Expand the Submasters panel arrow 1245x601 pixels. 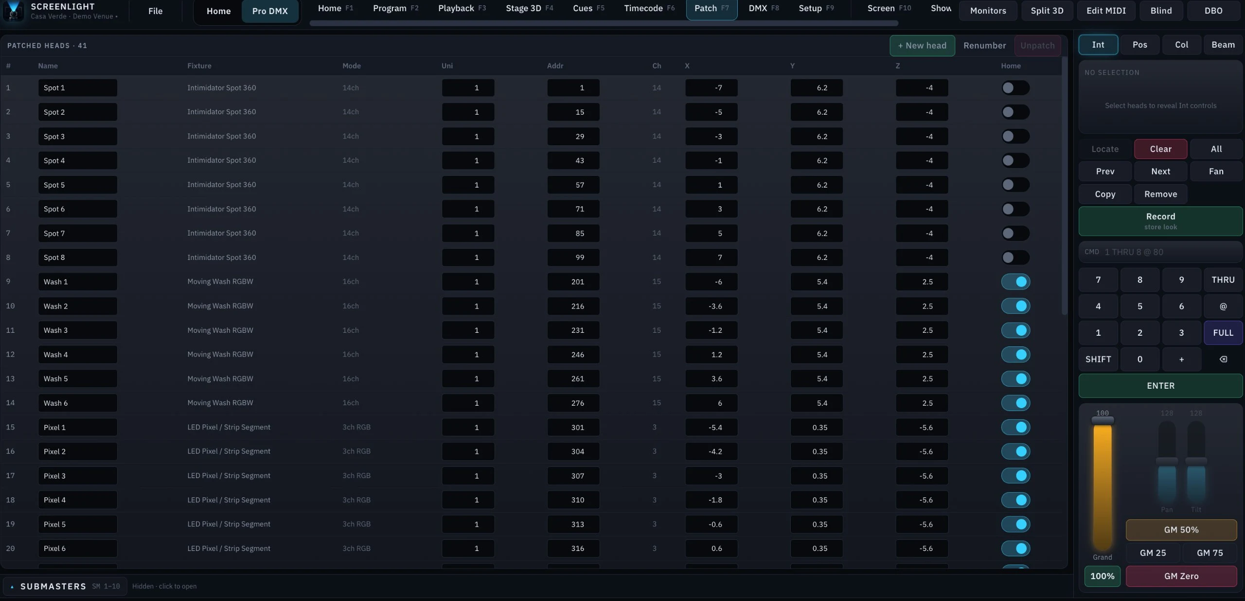(x=12, y=586)
